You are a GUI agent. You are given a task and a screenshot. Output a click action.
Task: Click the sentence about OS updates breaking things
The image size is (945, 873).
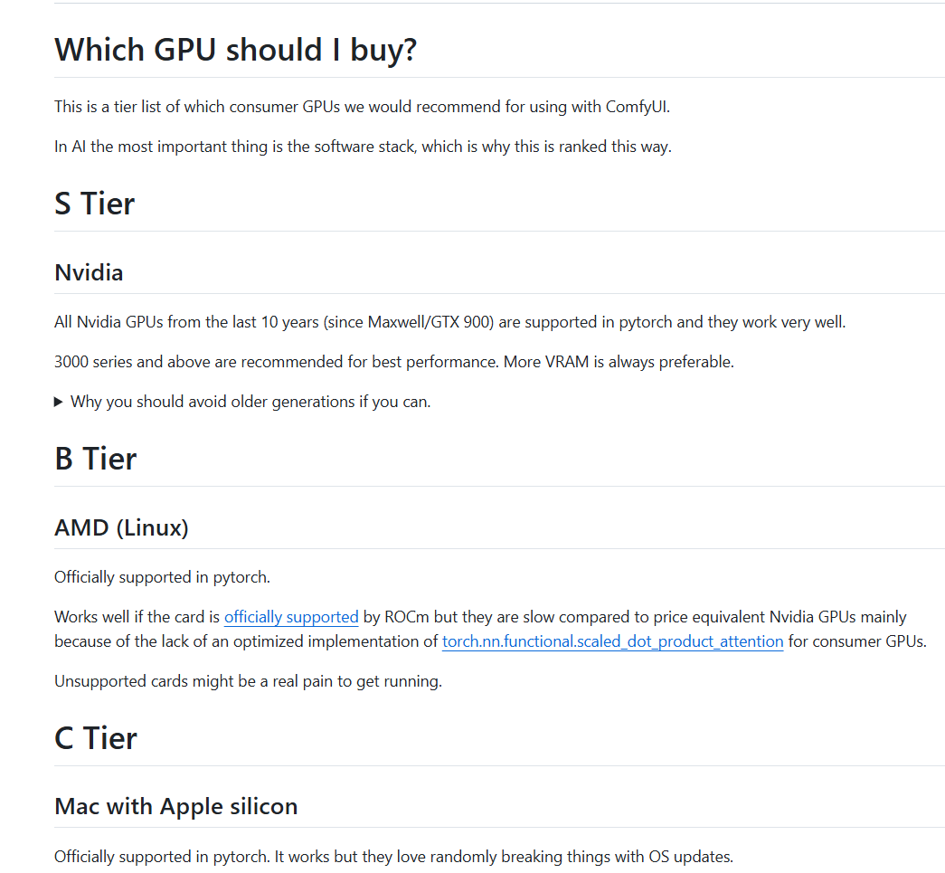pyautogui.click(x=393, y=857)
